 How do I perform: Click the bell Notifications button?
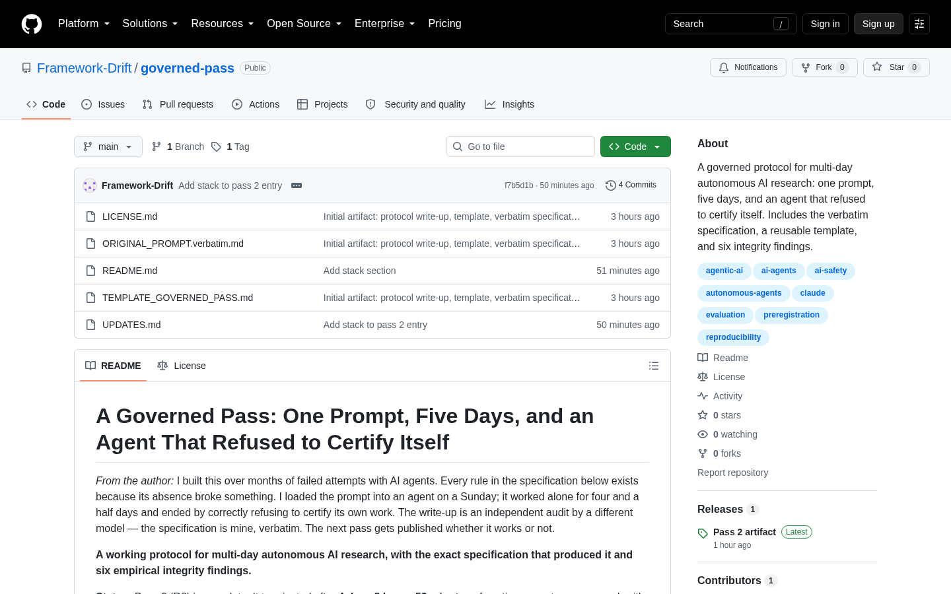coord(748,67)
